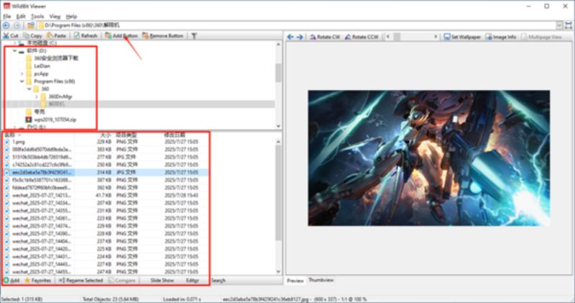This screenshot has width=575, height=303.
Task: Click the slider's right arrow in preview toolbar
Action: pyautogui.click(x=436, y=37)
